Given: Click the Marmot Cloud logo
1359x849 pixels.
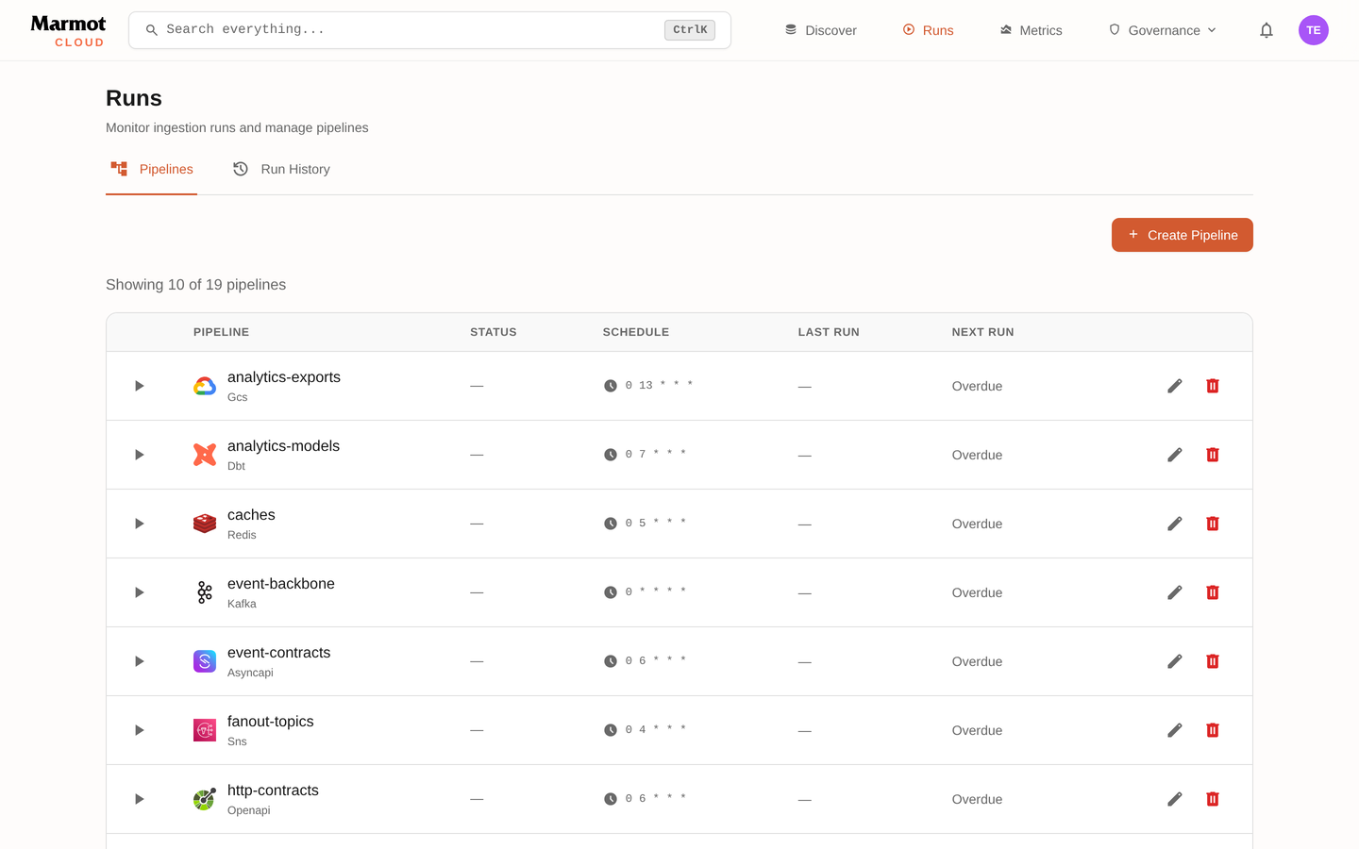Looking at the screenshot, I should [x=68, y=30].
